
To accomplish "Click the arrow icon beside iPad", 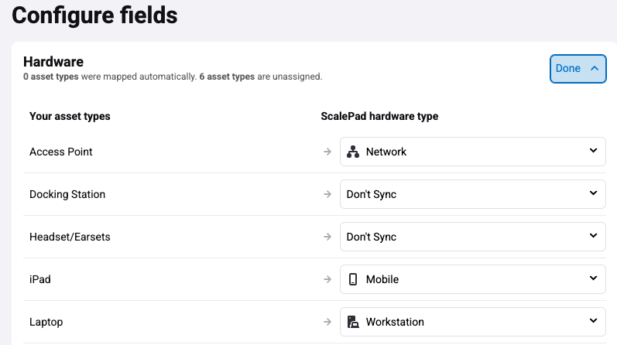I will point(327,279).
